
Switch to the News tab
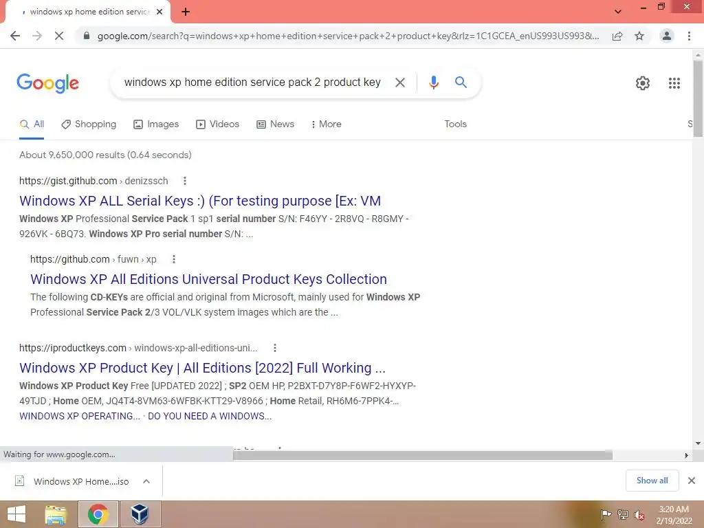coord(275,124)
